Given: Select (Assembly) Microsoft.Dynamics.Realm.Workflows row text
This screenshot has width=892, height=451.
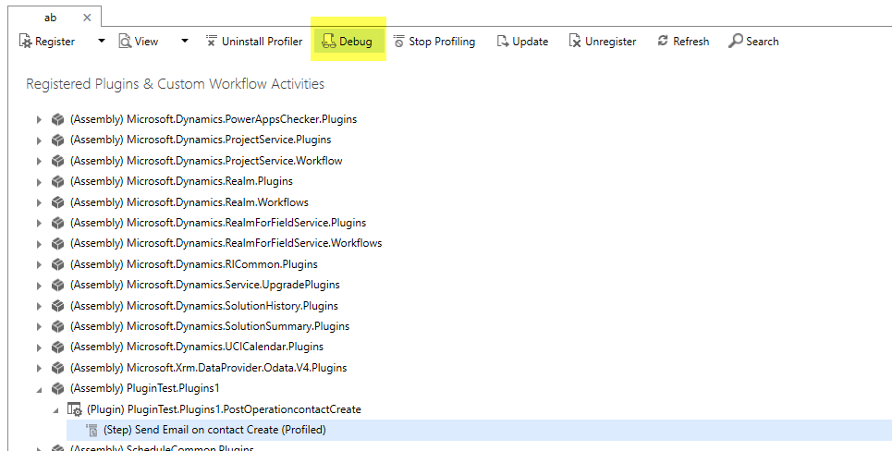Looking at the screenshot, I should pos(189,202).
